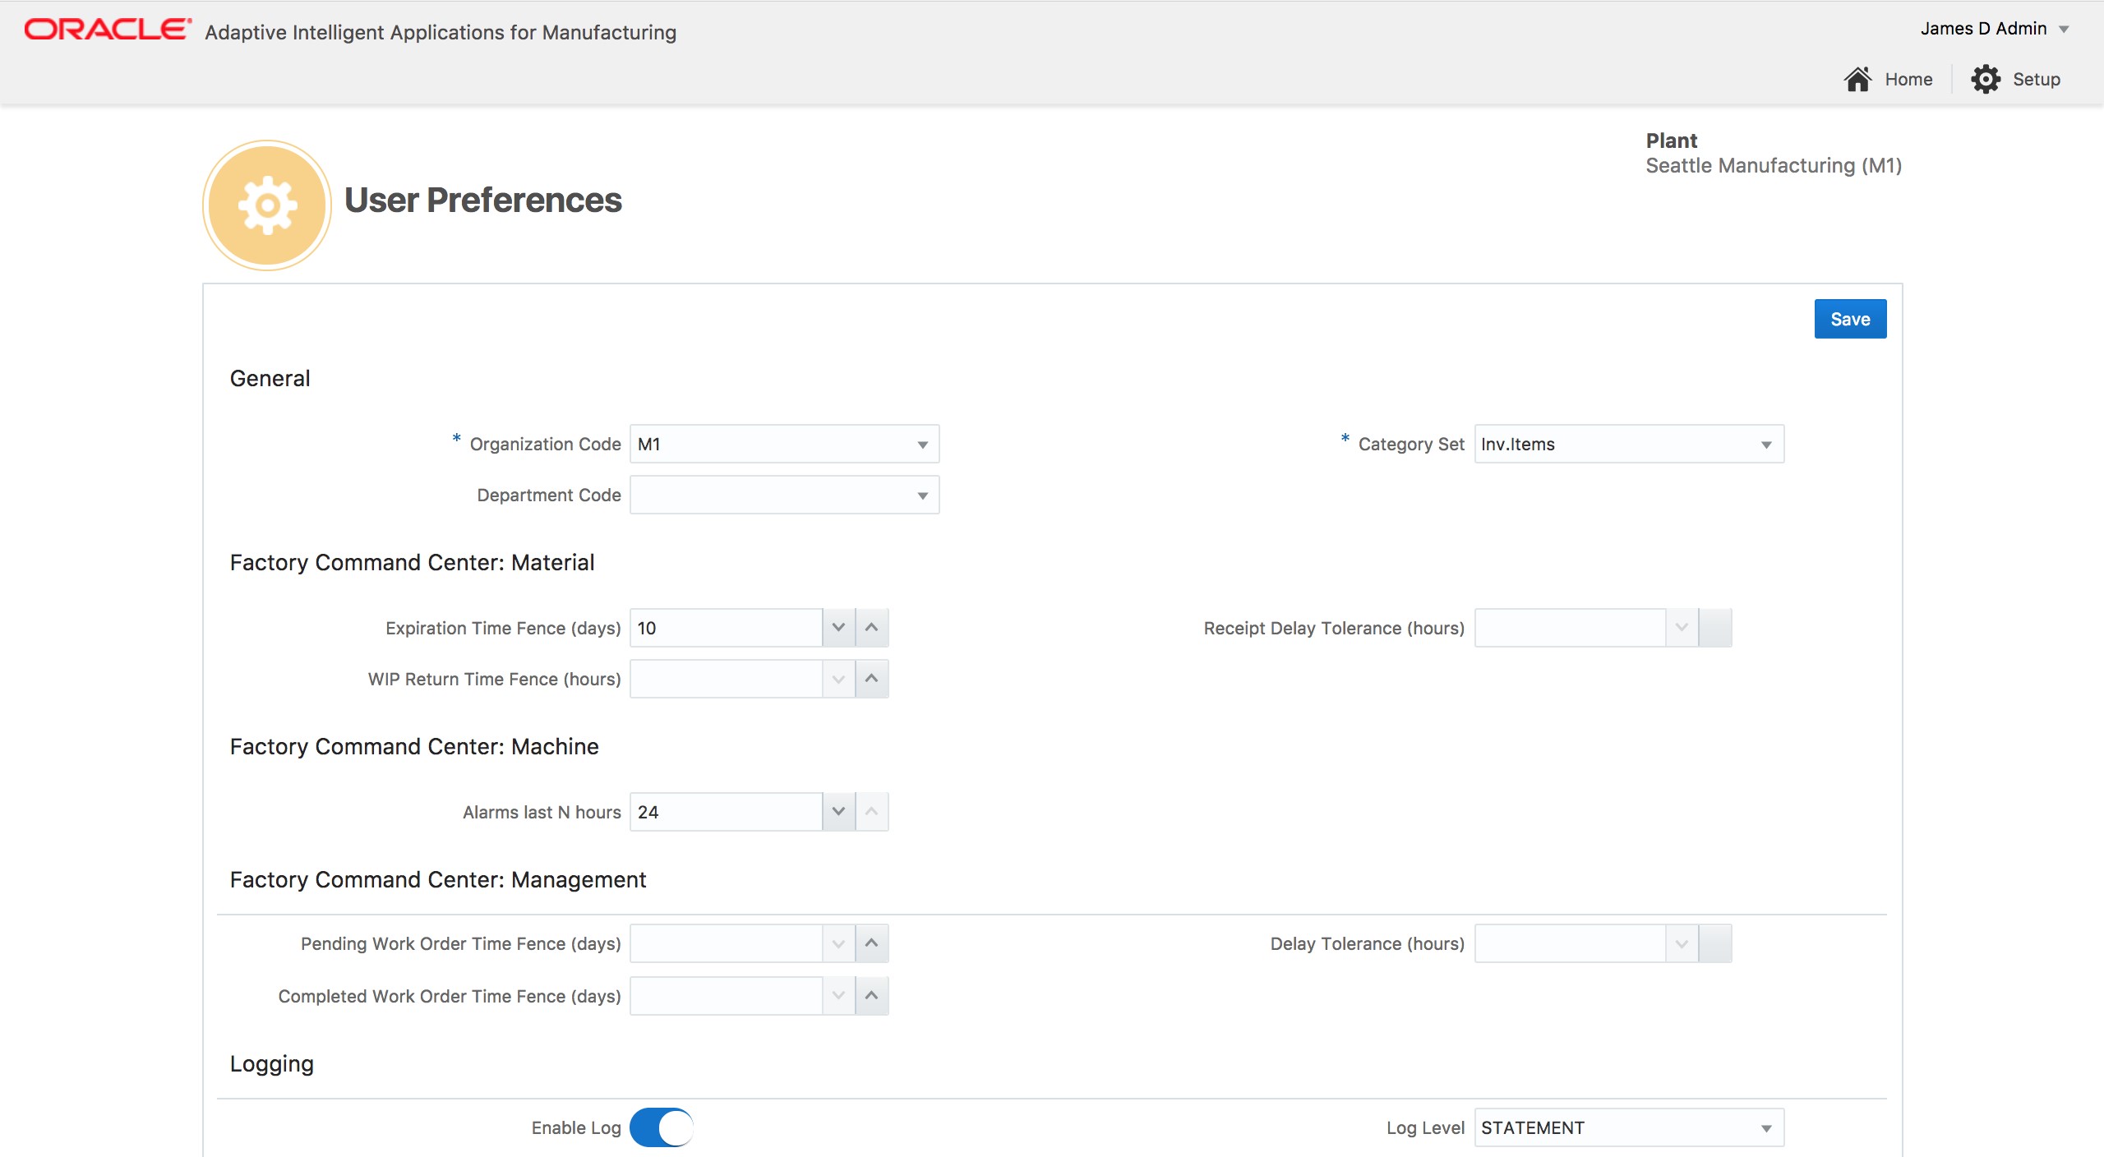Increment Expiration Time Fence with up arrow
This screenshot has width=2104, height=1157.
872,627
